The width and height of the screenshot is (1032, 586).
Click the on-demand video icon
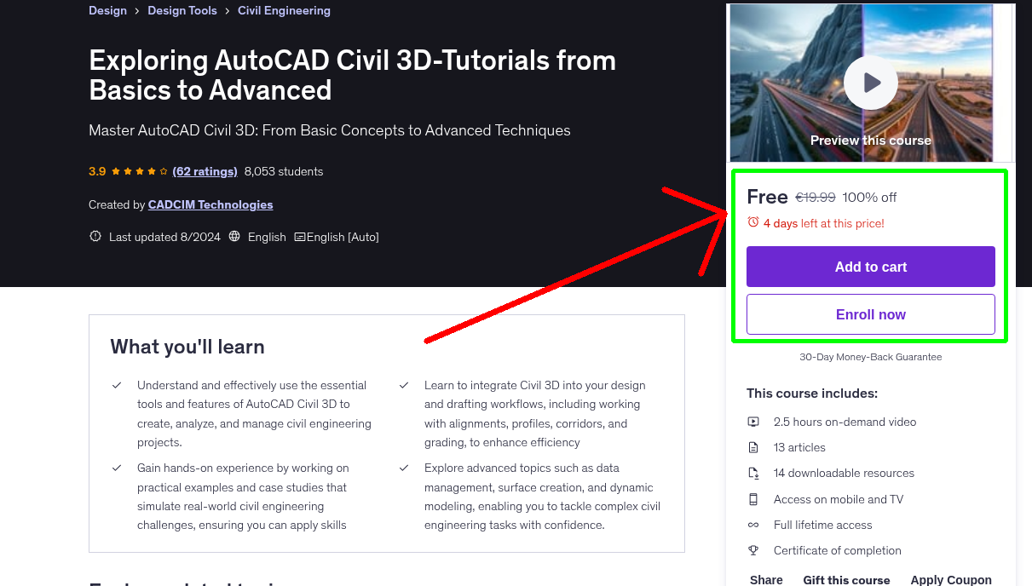(753, 422)
